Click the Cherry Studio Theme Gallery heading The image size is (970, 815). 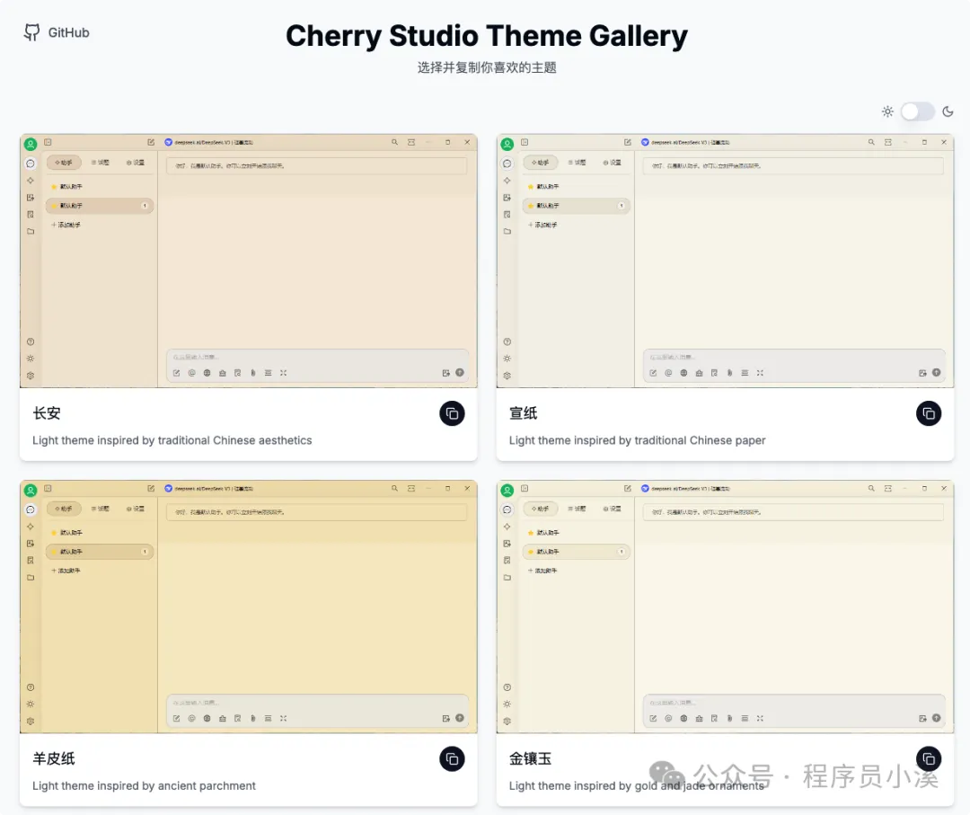click(486, 36)
